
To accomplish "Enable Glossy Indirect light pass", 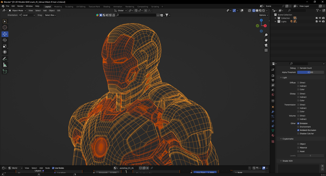I will [x=298, y=97].
